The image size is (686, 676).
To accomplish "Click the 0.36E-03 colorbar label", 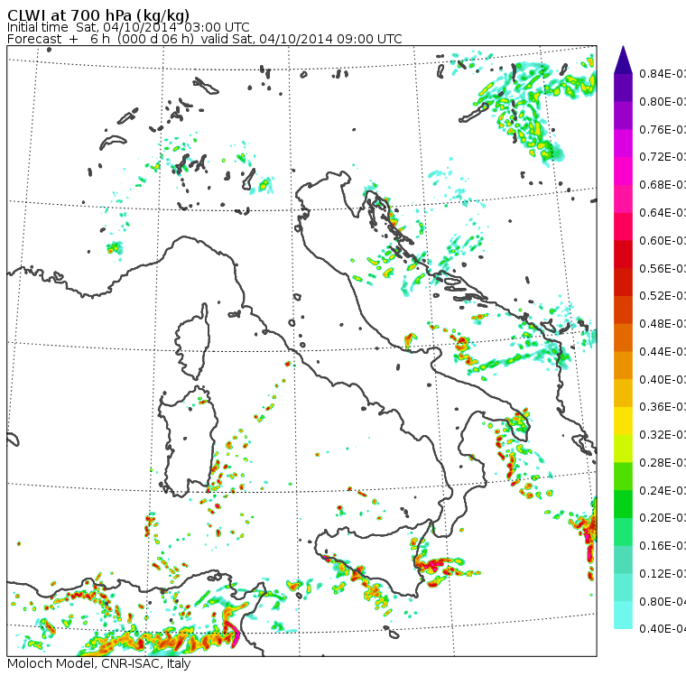I will (663, 407).
